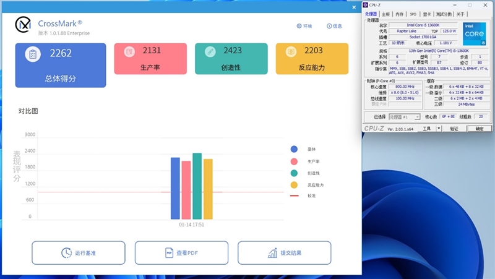Run the benchmark with 运行基准

point(79,253)
